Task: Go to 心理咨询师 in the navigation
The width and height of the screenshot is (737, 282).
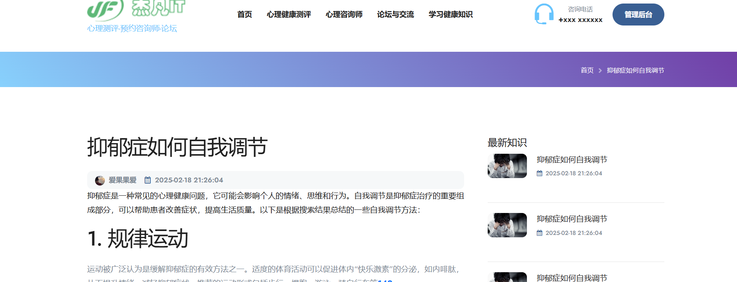Action: pyautogui.click(x=344, y=15)
